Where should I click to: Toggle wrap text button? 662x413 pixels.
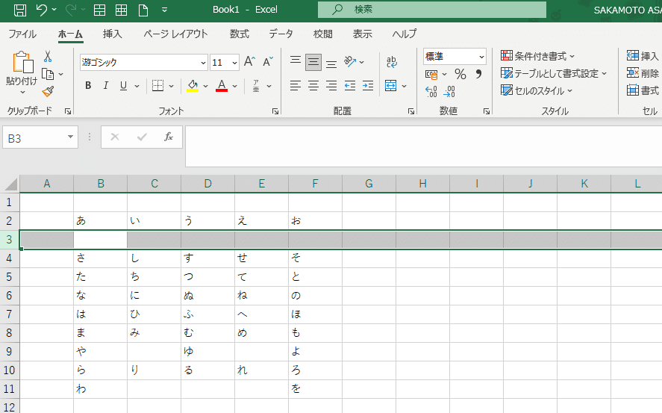pyautogui.click(x=392, y=62)
